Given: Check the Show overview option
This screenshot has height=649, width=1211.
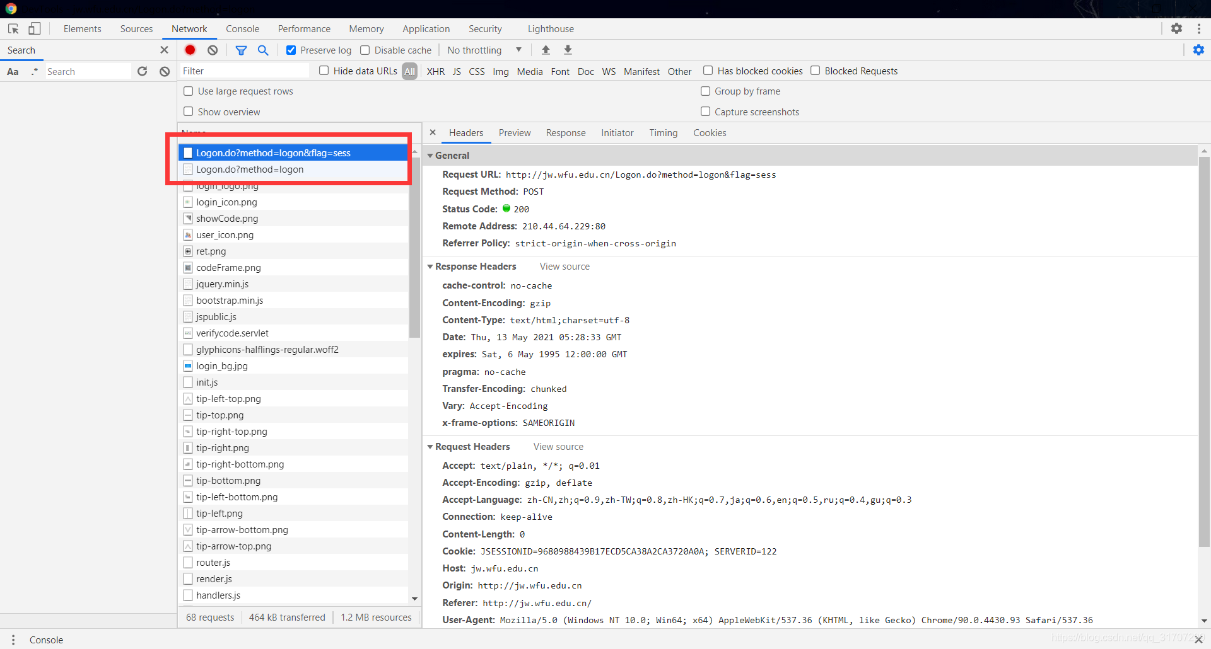Looking at the screenshot, I should (188, 112).
